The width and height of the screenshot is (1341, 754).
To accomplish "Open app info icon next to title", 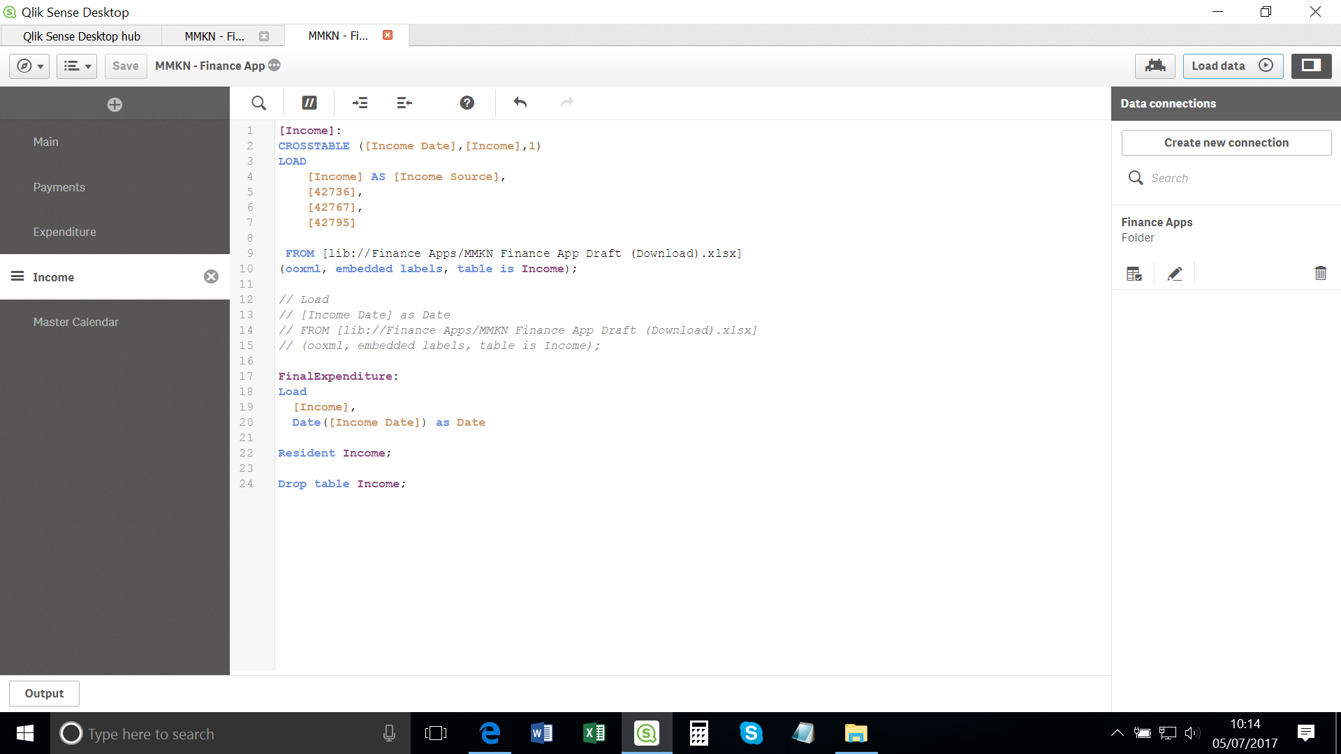I will (274, 65).
